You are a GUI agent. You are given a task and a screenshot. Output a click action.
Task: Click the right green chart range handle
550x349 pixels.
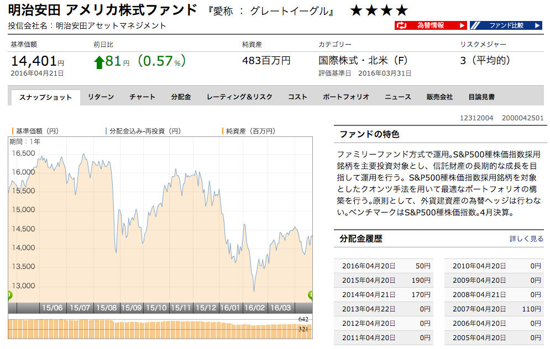311,295
